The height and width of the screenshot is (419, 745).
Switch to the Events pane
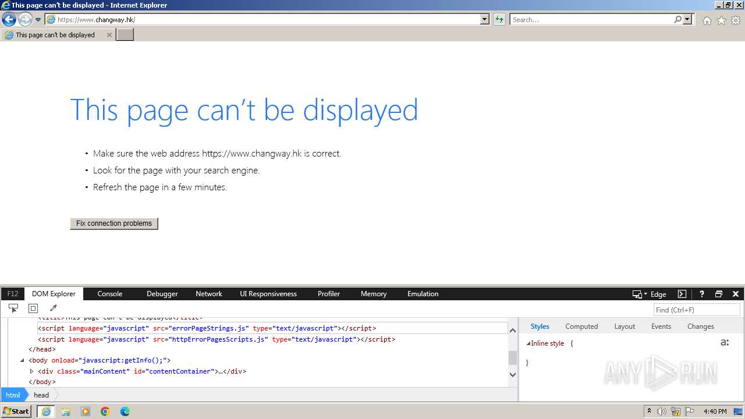[x=661, y=326]
